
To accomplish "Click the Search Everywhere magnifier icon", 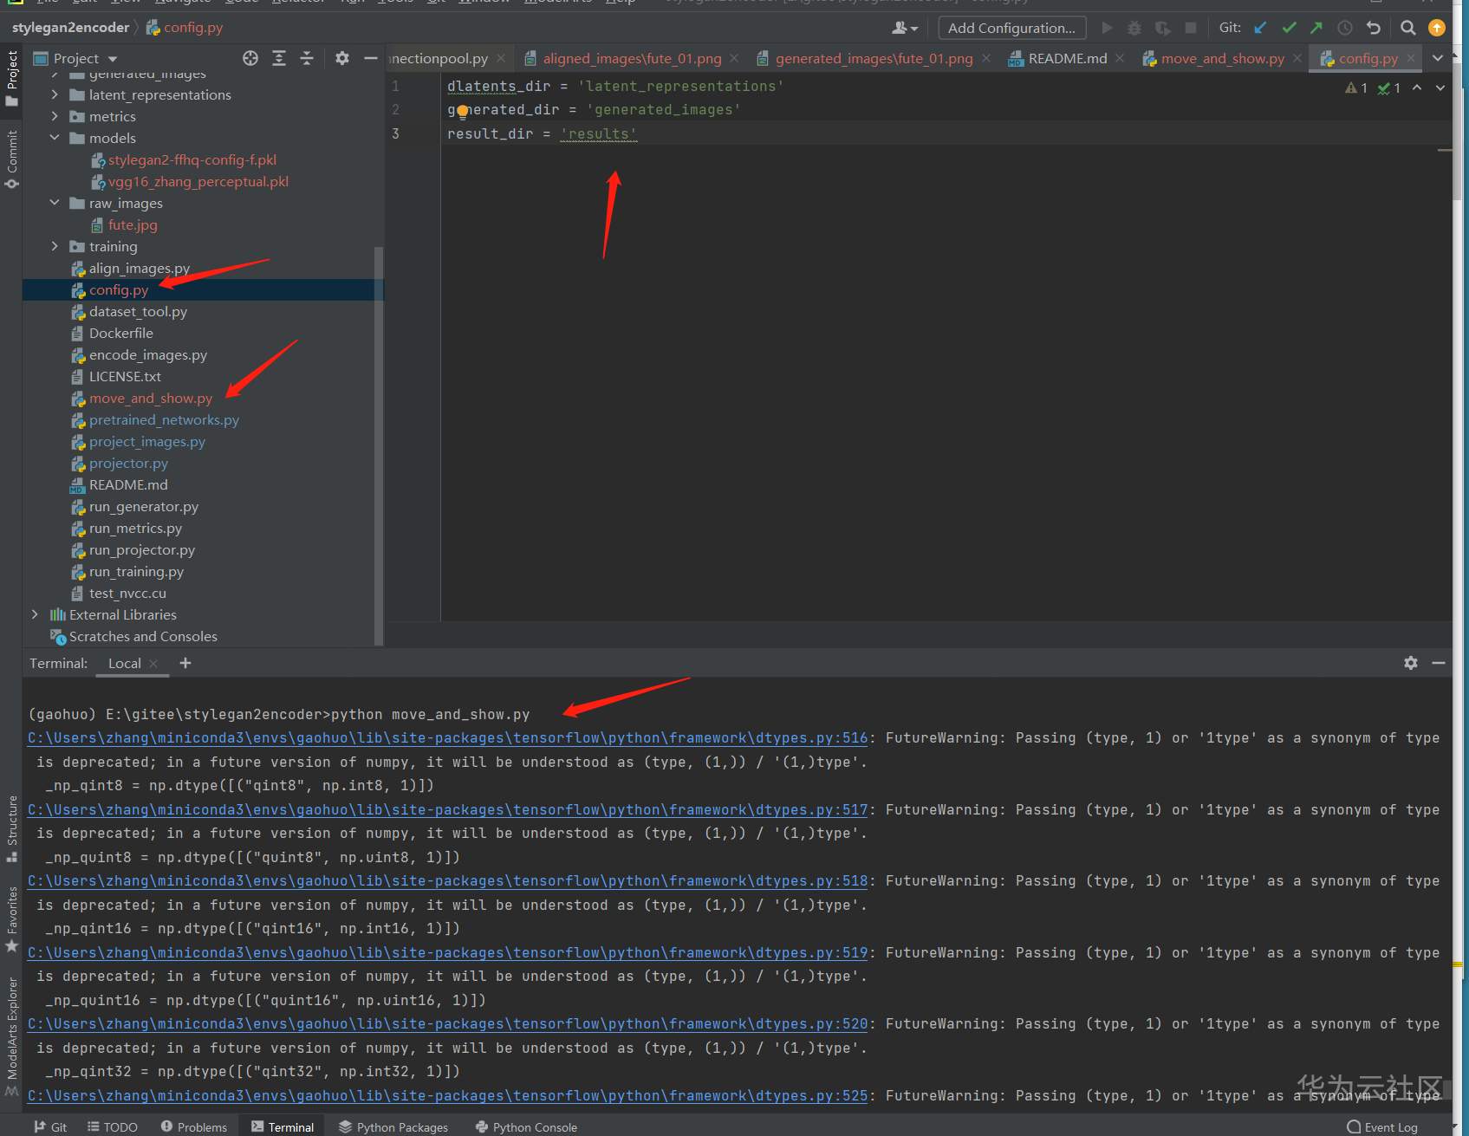I will coord(1408,28).
